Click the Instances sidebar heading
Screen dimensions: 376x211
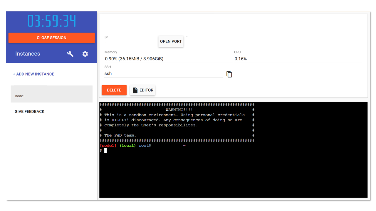coord(28,54)
